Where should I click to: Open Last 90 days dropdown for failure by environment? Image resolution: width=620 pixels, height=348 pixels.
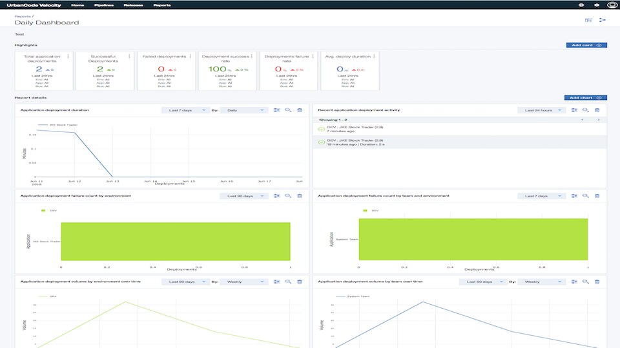pos(243,196)
